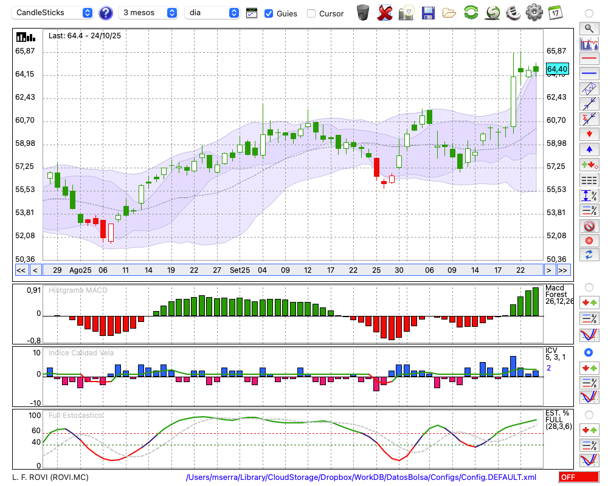The width and height of the screenshot is (608, 486).
Task: Click the blue help question mark icon
Action: click(105, 13)
